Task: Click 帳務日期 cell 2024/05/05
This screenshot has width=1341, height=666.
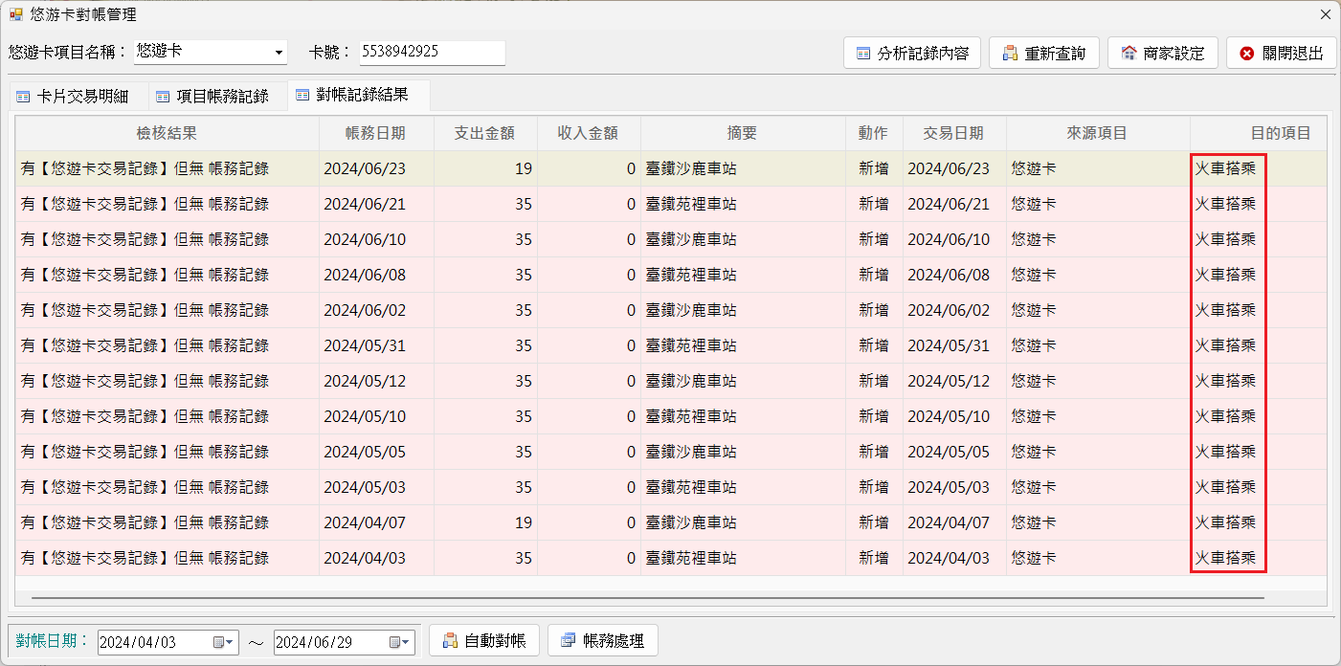Action: [376, 452]
